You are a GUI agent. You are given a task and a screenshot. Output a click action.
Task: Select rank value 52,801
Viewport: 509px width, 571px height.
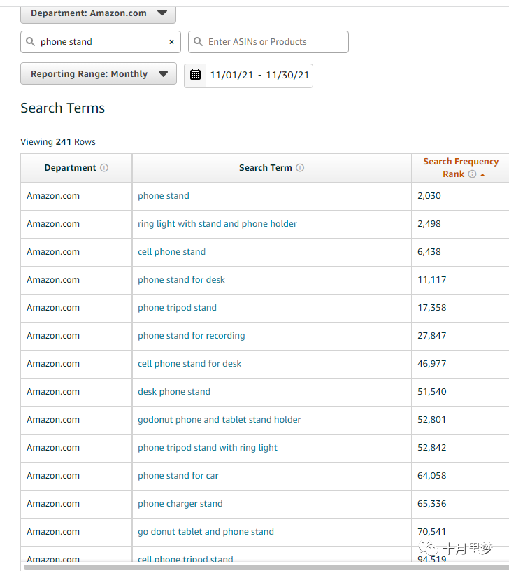(x=431, y=420)
